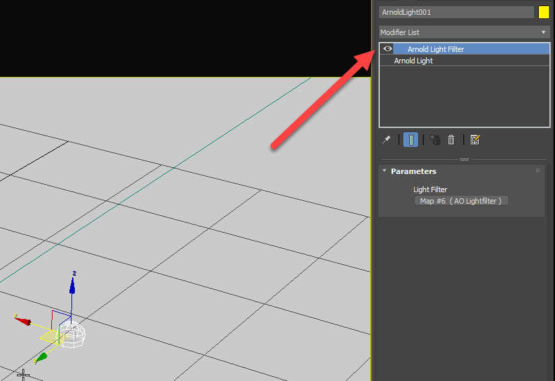Toggle Show End Result button
The height and width of the screenshot is (381, 555).
point(411,140)
